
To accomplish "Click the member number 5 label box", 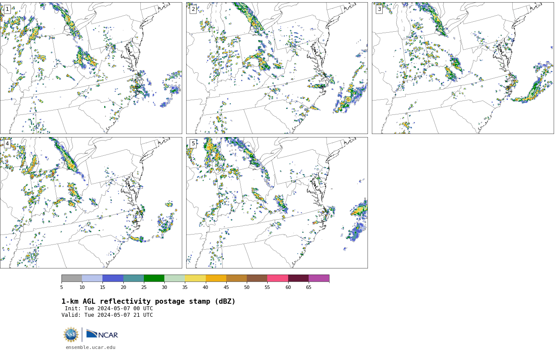I will [x=193, y=144].
